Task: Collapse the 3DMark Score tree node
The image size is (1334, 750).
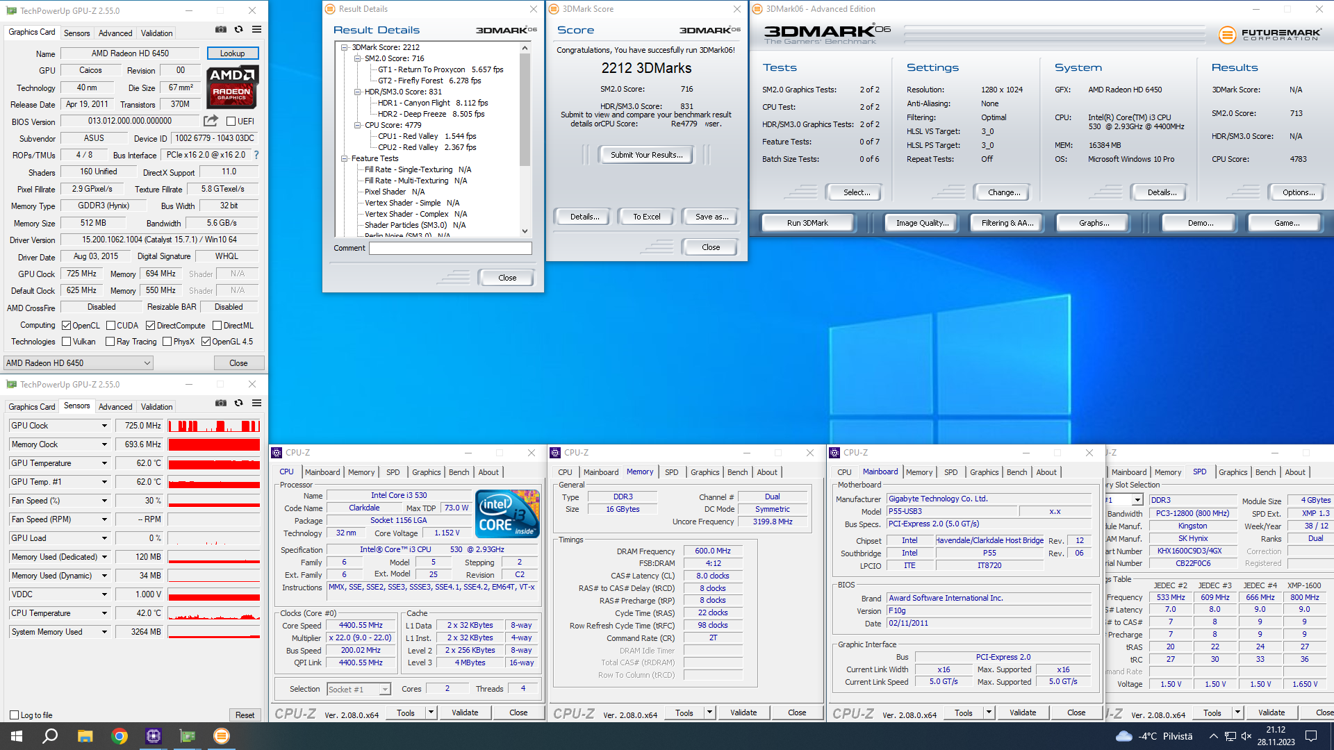Action: (345, 48)
